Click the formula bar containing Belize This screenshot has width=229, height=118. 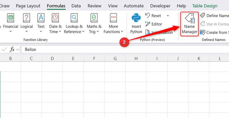[x=125, y=50]
